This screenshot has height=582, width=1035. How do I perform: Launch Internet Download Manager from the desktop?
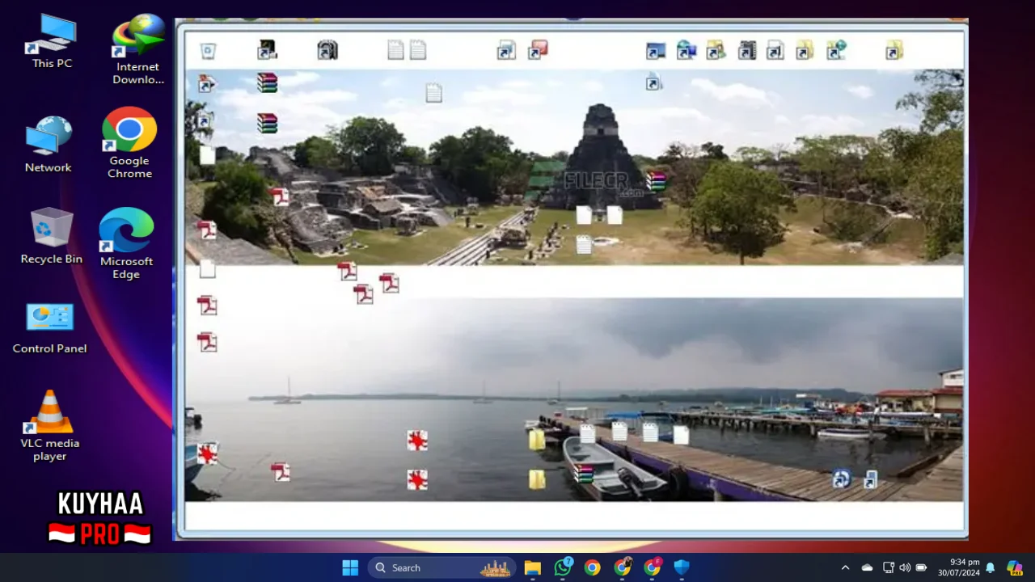pos(137,49)
